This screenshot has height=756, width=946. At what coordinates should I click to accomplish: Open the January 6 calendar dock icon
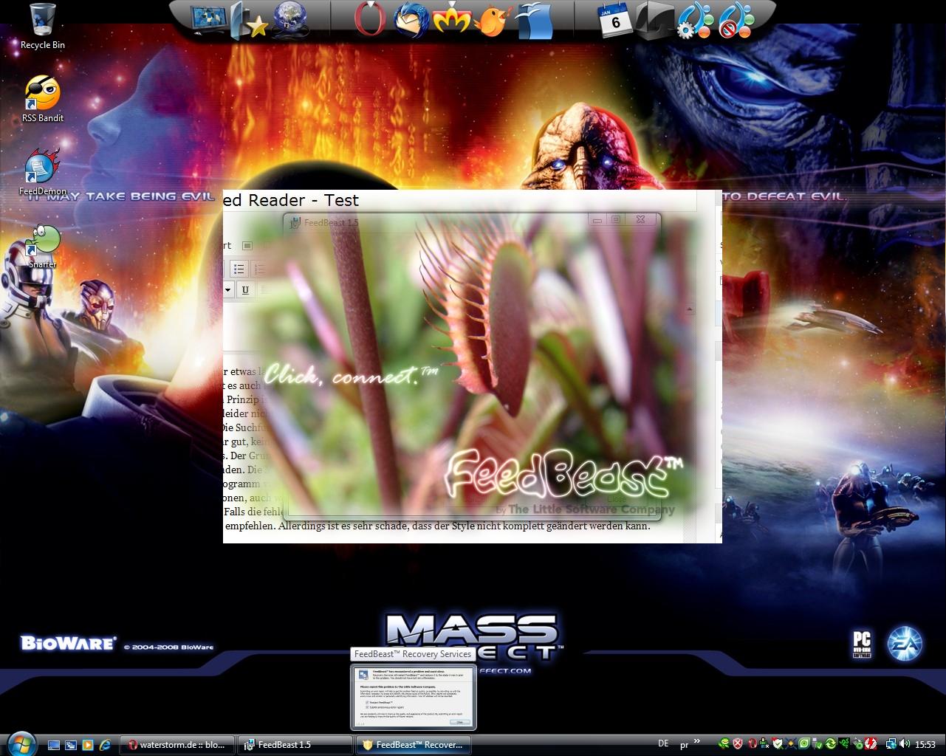(614, 21)
